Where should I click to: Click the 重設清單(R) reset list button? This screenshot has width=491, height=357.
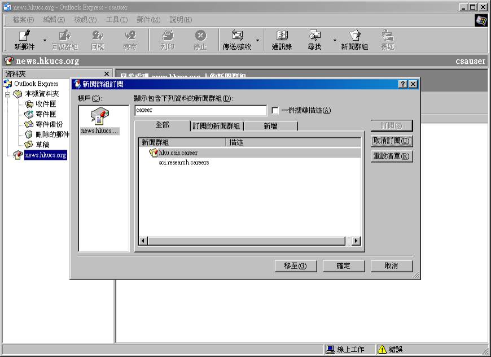coord(392,156)
